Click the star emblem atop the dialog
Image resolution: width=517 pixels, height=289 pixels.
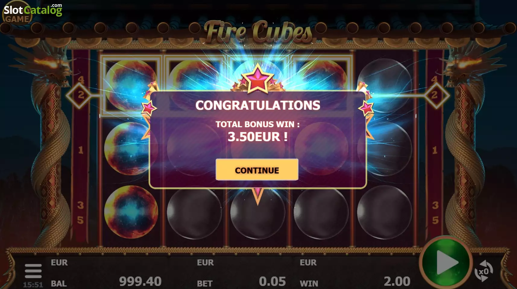[257, 78]
